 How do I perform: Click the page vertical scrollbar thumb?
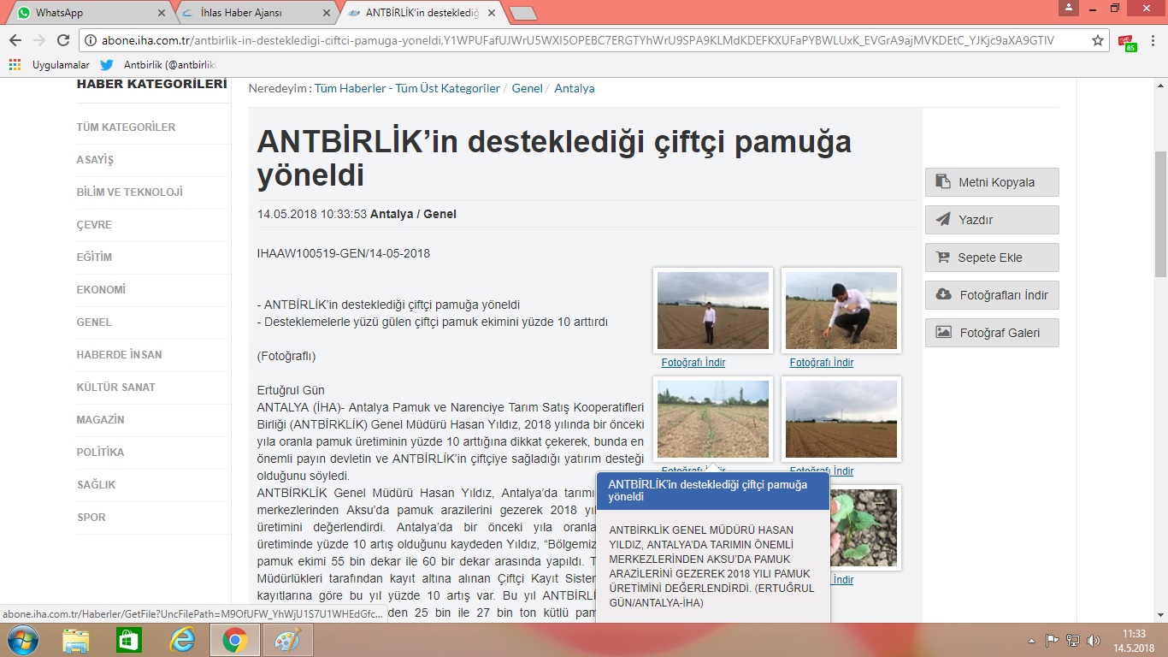pyautogui.click(x=1160, y=214)
